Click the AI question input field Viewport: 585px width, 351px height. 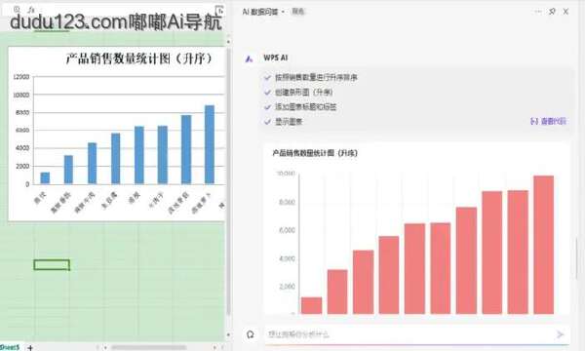click(x=410, y=334)
